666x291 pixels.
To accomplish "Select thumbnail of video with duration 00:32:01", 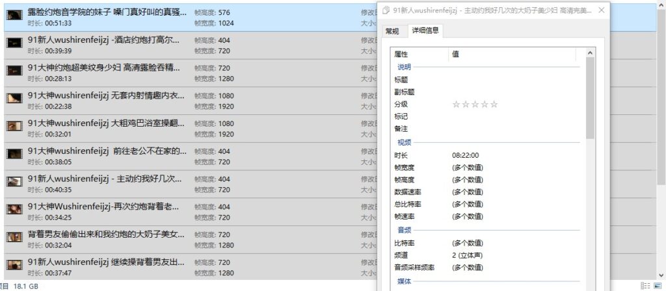I will 14,126.
